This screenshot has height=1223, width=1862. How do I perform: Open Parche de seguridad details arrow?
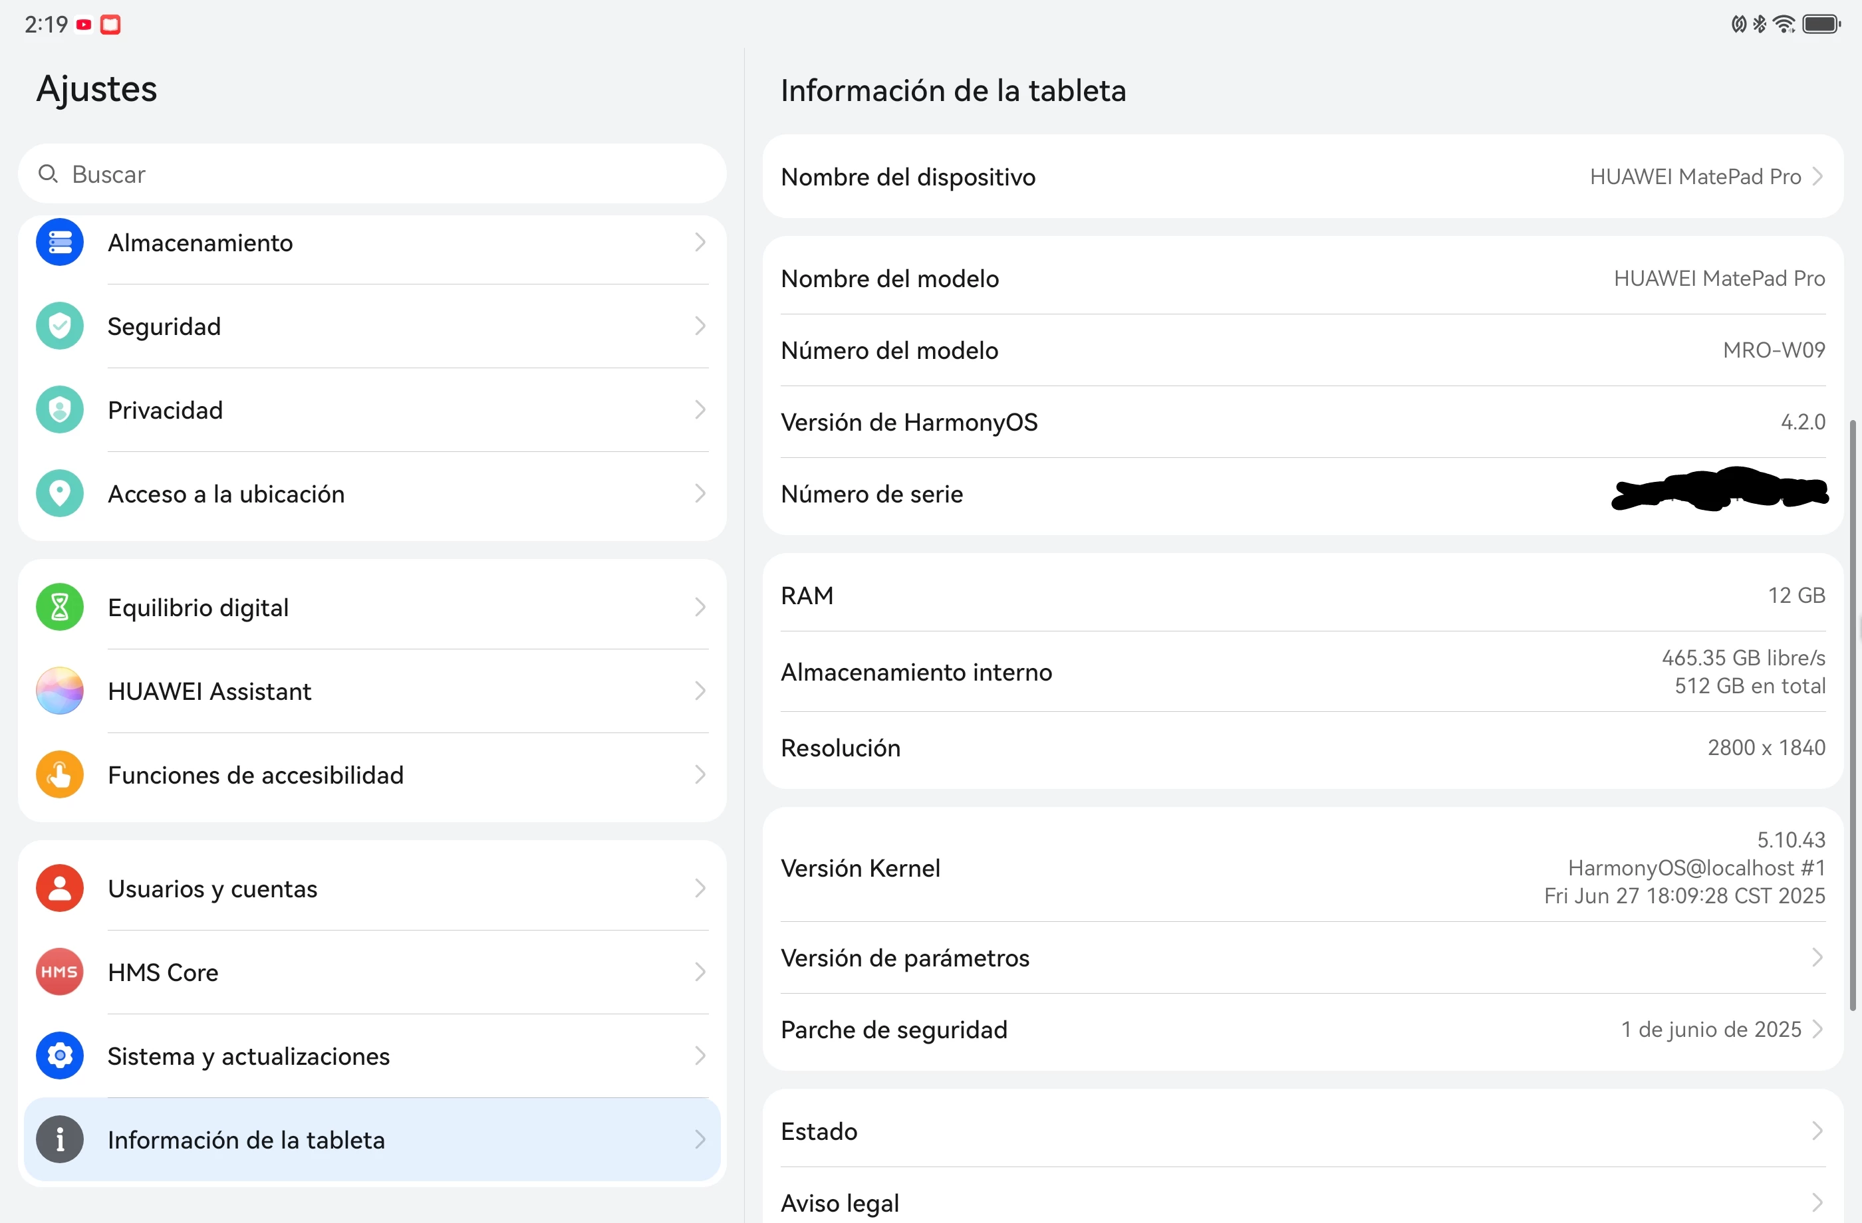[x=1817, y=1029]
